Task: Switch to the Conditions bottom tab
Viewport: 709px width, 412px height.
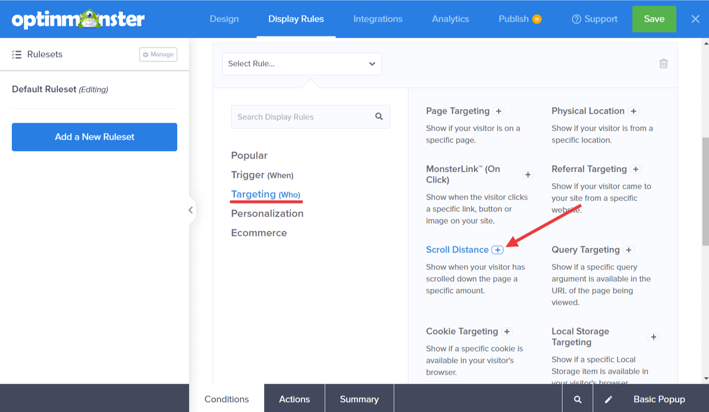Action: [x=226, y=399]
